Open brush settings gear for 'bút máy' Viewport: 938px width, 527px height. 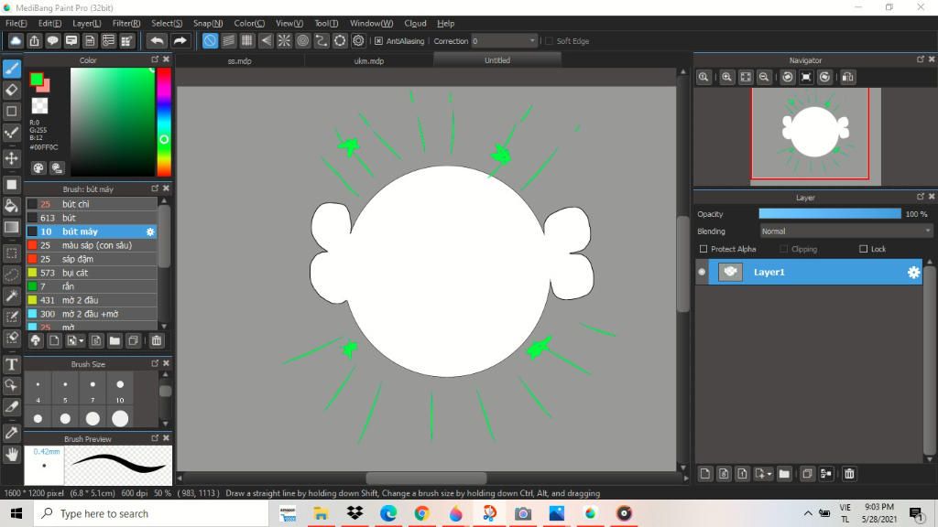tap(150, 231)
